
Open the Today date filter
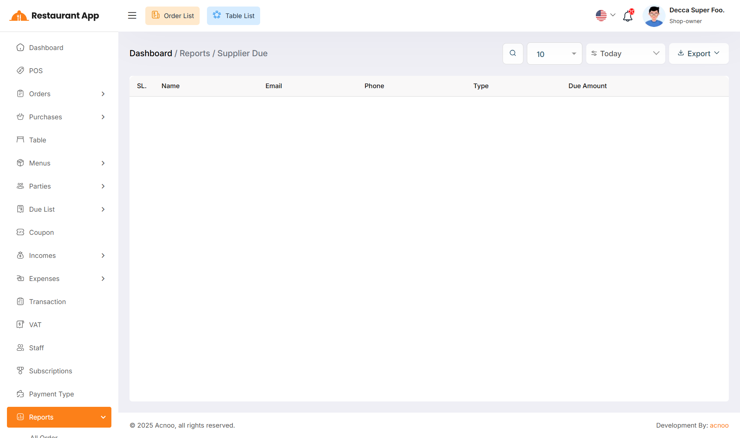(x=625, y=54)
